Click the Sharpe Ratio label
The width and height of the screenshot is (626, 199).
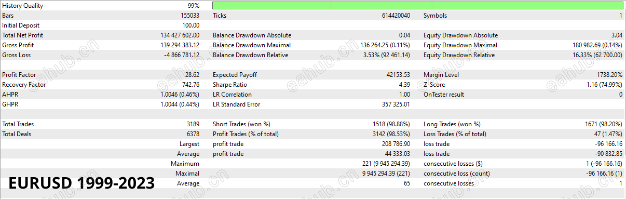click(x=230, y=85)
